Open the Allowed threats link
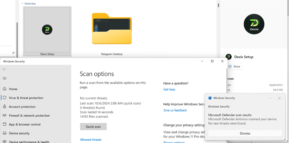Viewport: 289px width, 143px height. 91,139
